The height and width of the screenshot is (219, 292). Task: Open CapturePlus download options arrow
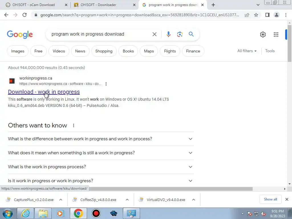61,200
